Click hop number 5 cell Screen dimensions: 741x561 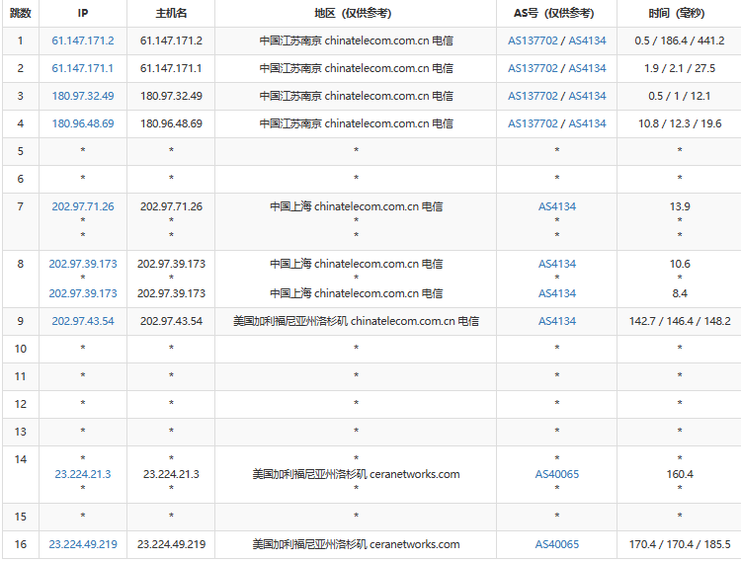tap(21, 151)
